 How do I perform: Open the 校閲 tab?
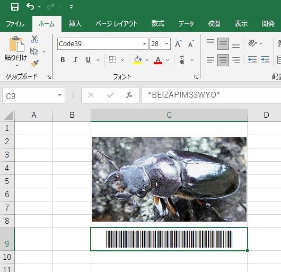(x=214, y=24)
